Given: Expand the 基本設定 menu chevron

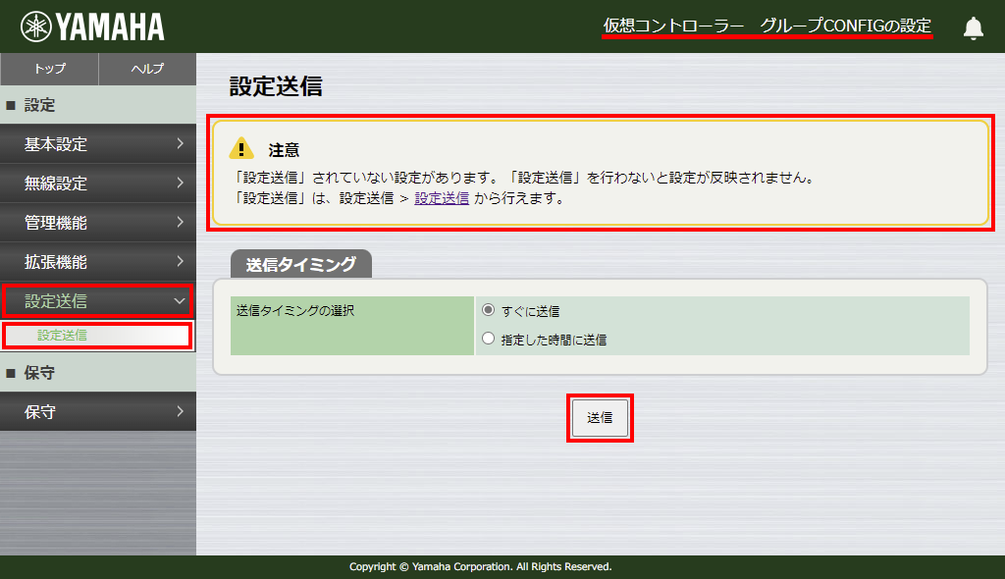Looking at the screenshot, I should tap(180, 144).
